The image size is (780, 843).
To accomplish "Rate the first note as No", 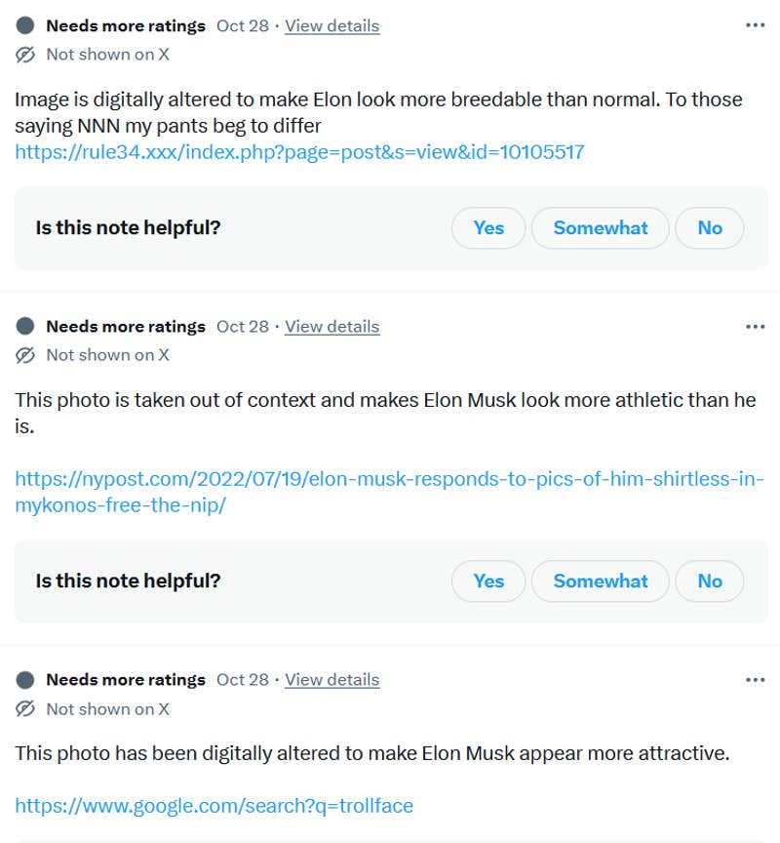I will coord(709,227).
